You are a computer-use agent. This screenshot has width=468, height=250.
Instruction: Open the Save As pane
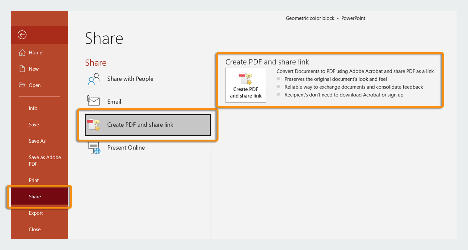click(37, 141)
